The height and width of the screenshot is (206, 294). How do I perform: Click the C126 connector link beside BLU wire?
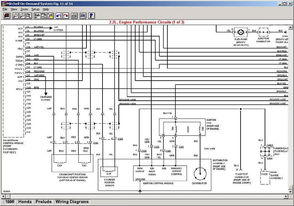tap(144, 151)
